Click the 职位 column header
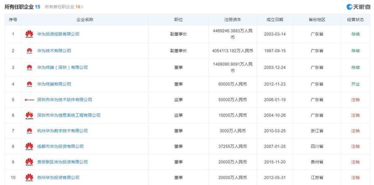The image size is (374, 185). pyautogui.click(x=178, y=20)
